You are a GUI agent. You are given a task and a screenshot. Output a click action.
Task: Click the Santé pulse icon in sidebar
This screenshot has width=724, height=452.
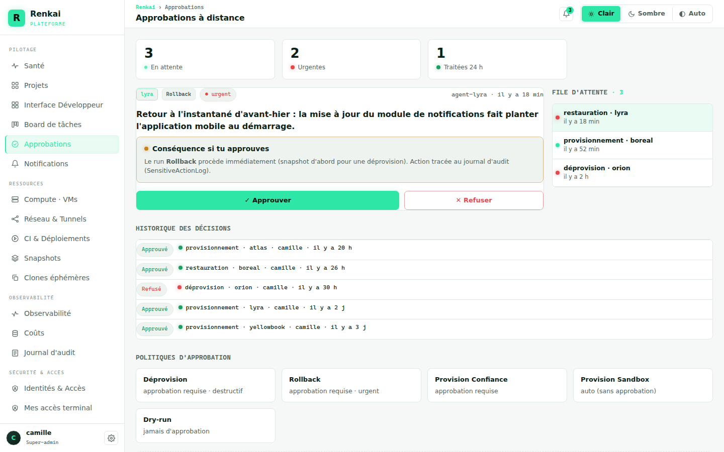[x=15, y=66]
